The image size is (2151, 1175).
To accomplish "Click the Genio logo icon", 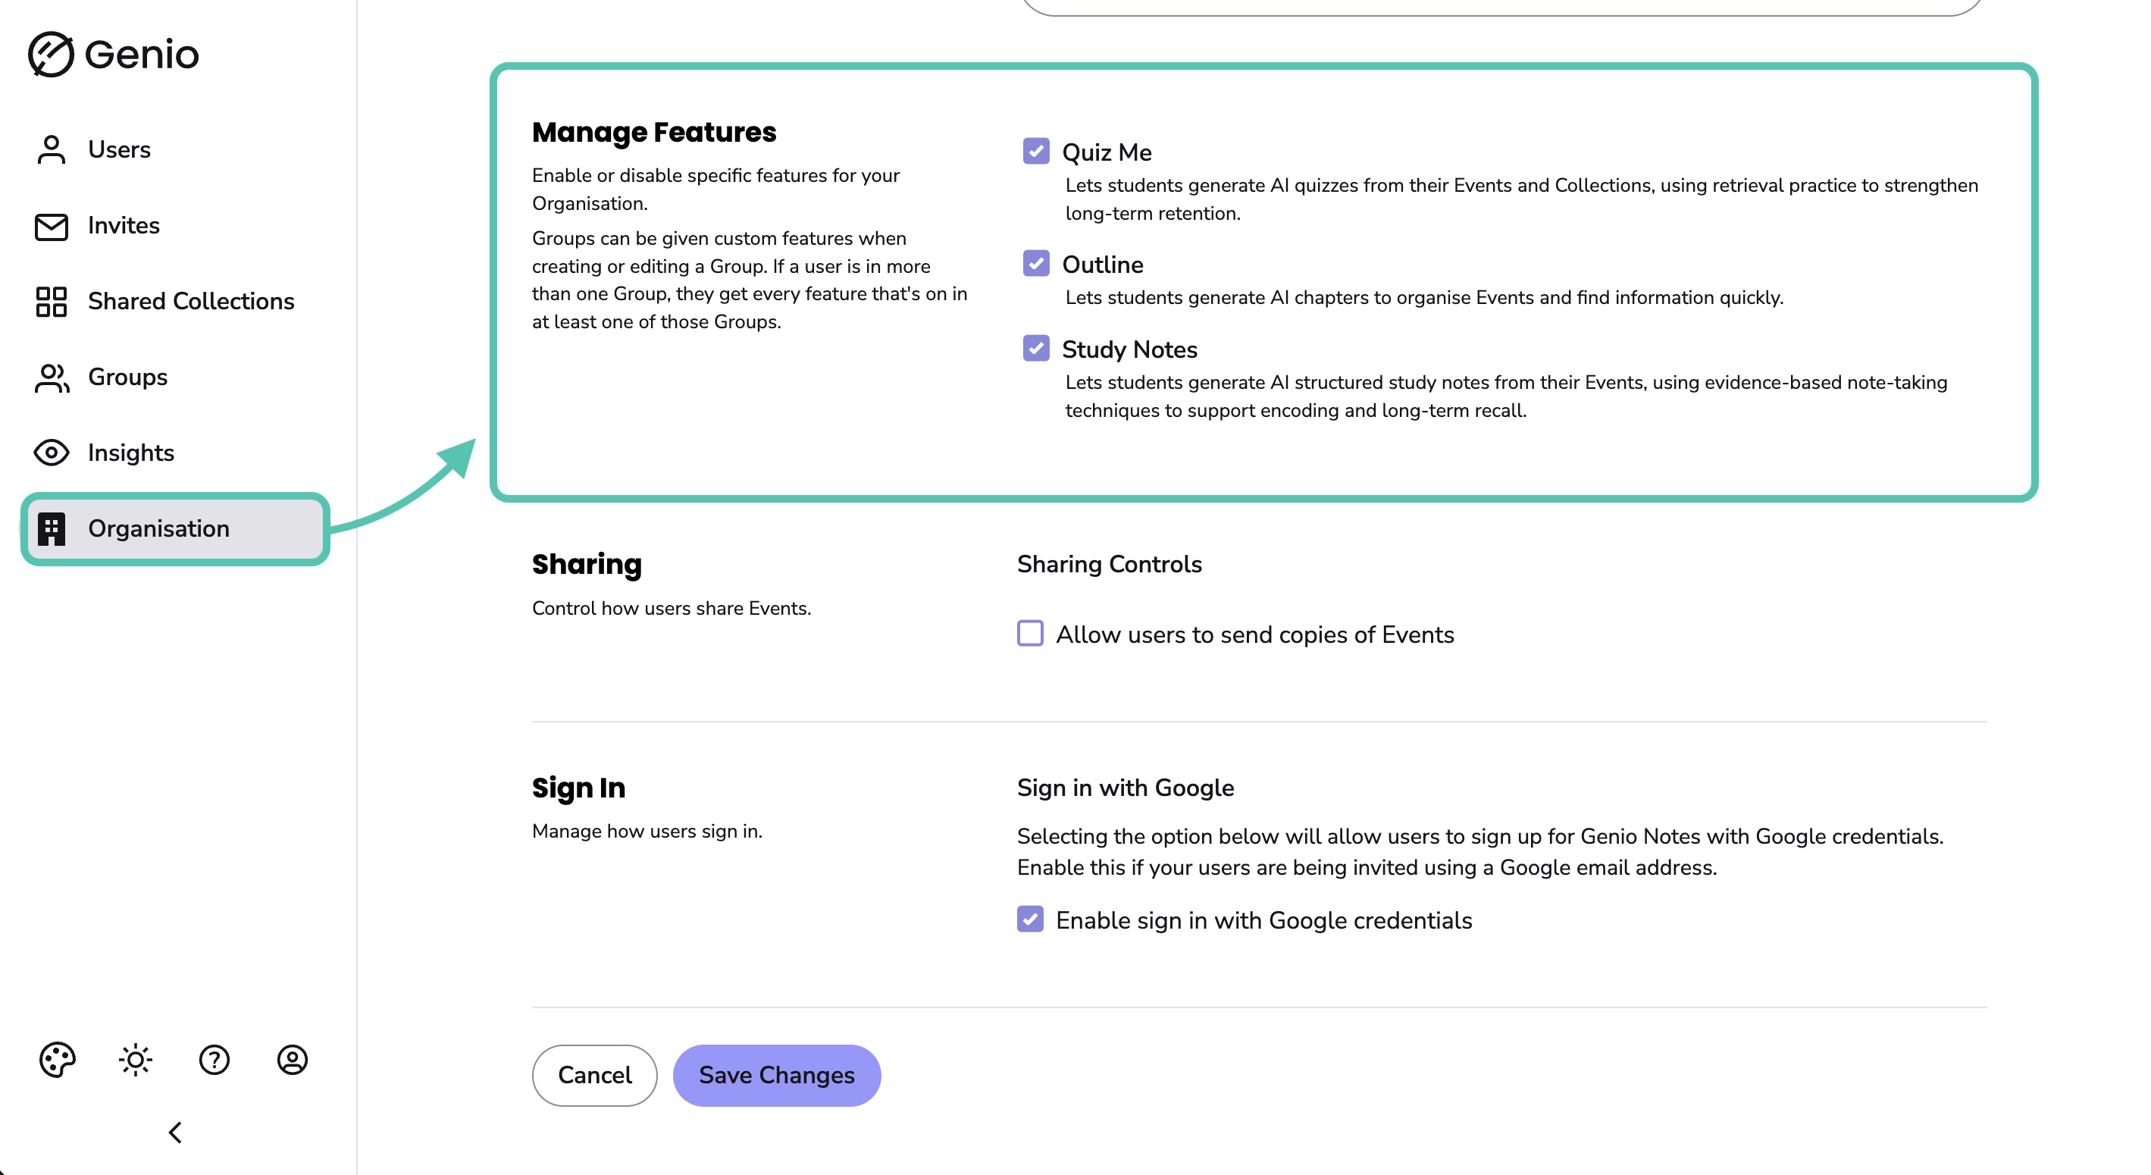I will pos(51,55).
